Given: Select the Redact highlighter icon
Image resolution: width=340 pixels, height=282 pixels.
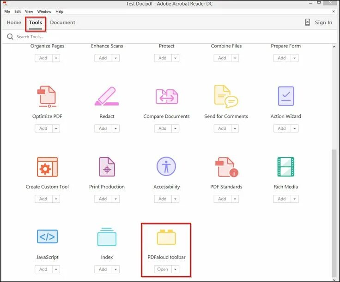Looking at the screenshot, I should [107, 96].
